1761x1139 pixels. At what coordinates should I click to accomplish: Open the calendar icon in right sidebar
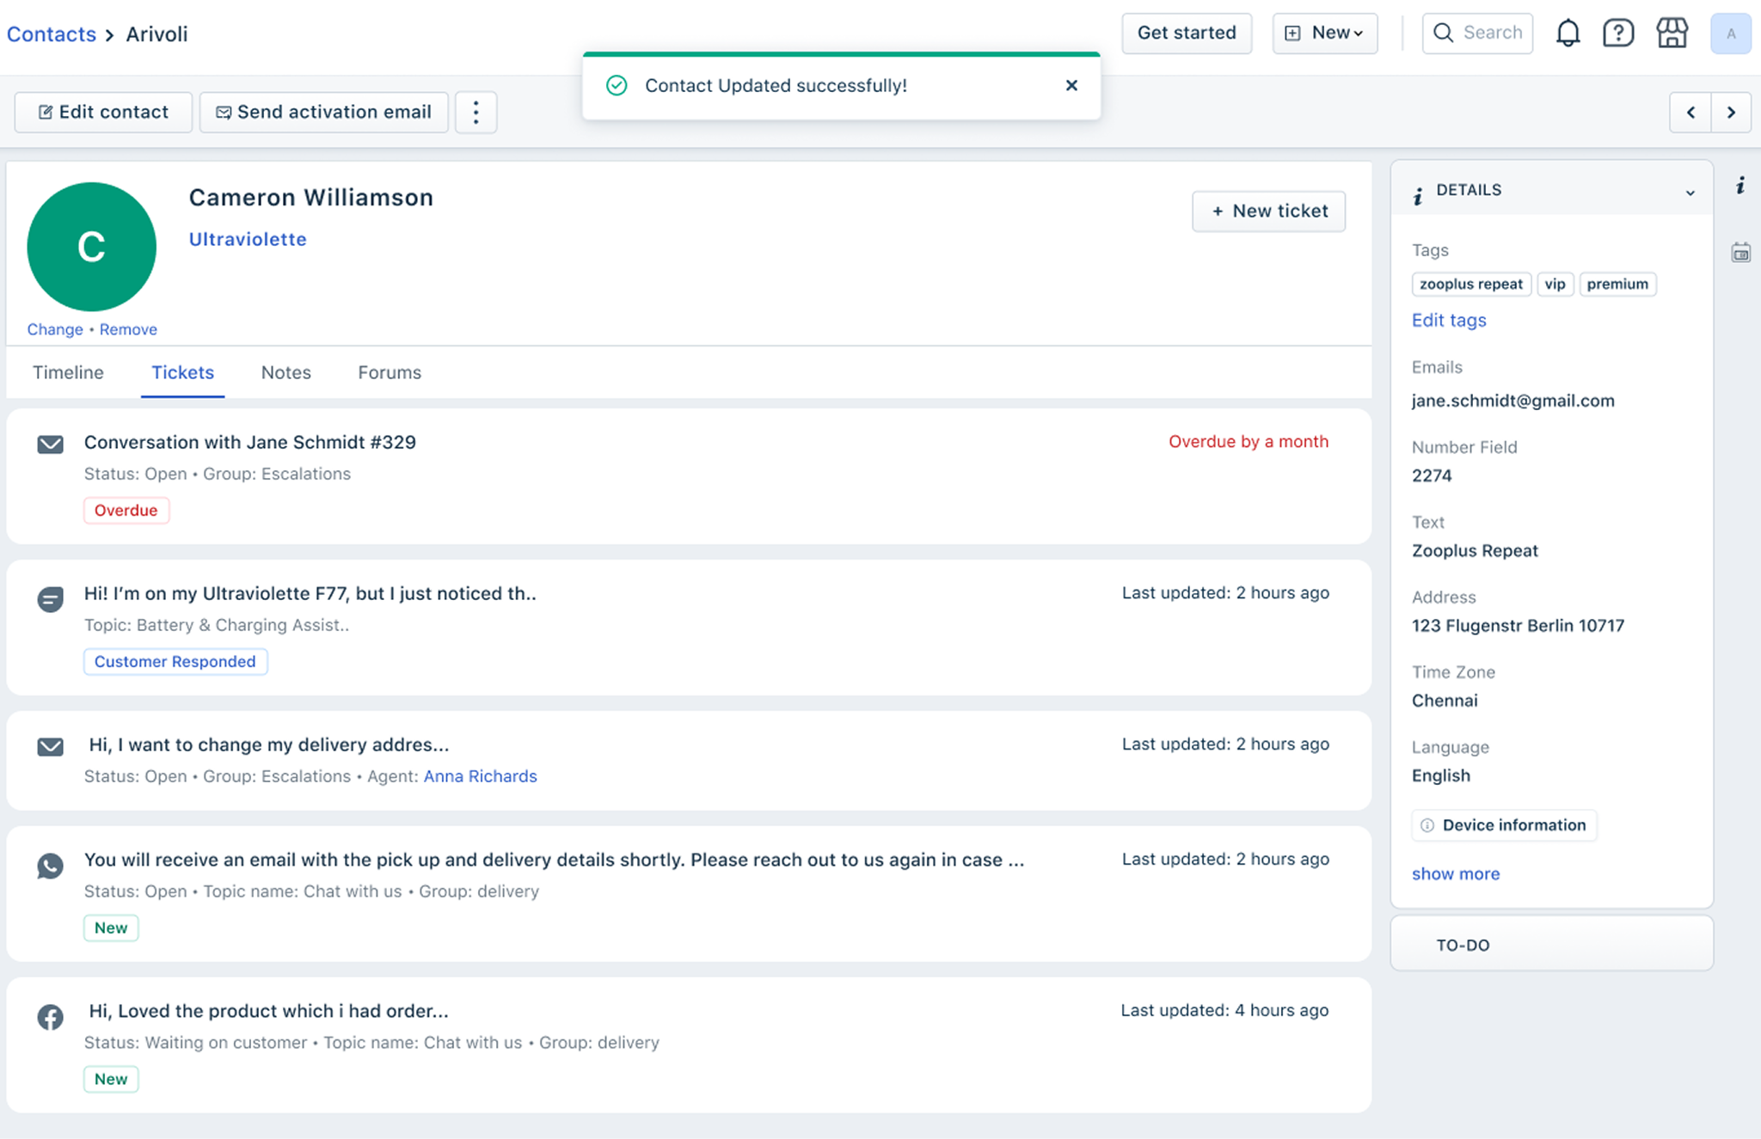click(x=1740, y=253)
